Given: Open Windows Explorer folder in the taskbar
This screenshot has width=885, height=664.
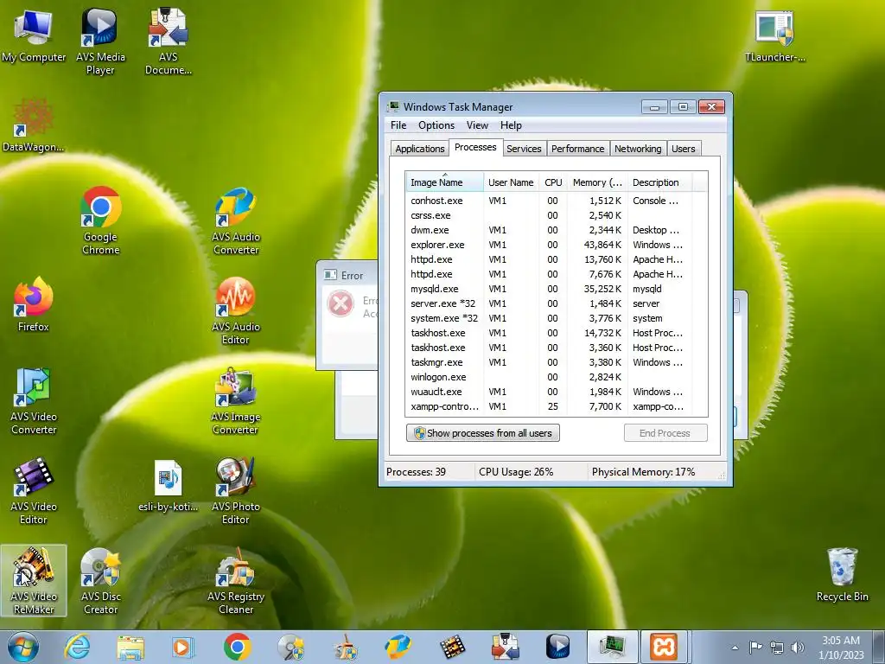Looking at the screenshot, I should [x=131, y=647].
